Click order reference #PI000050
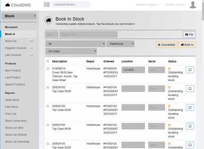Screen dimensions: 204x149 point(110,68)
